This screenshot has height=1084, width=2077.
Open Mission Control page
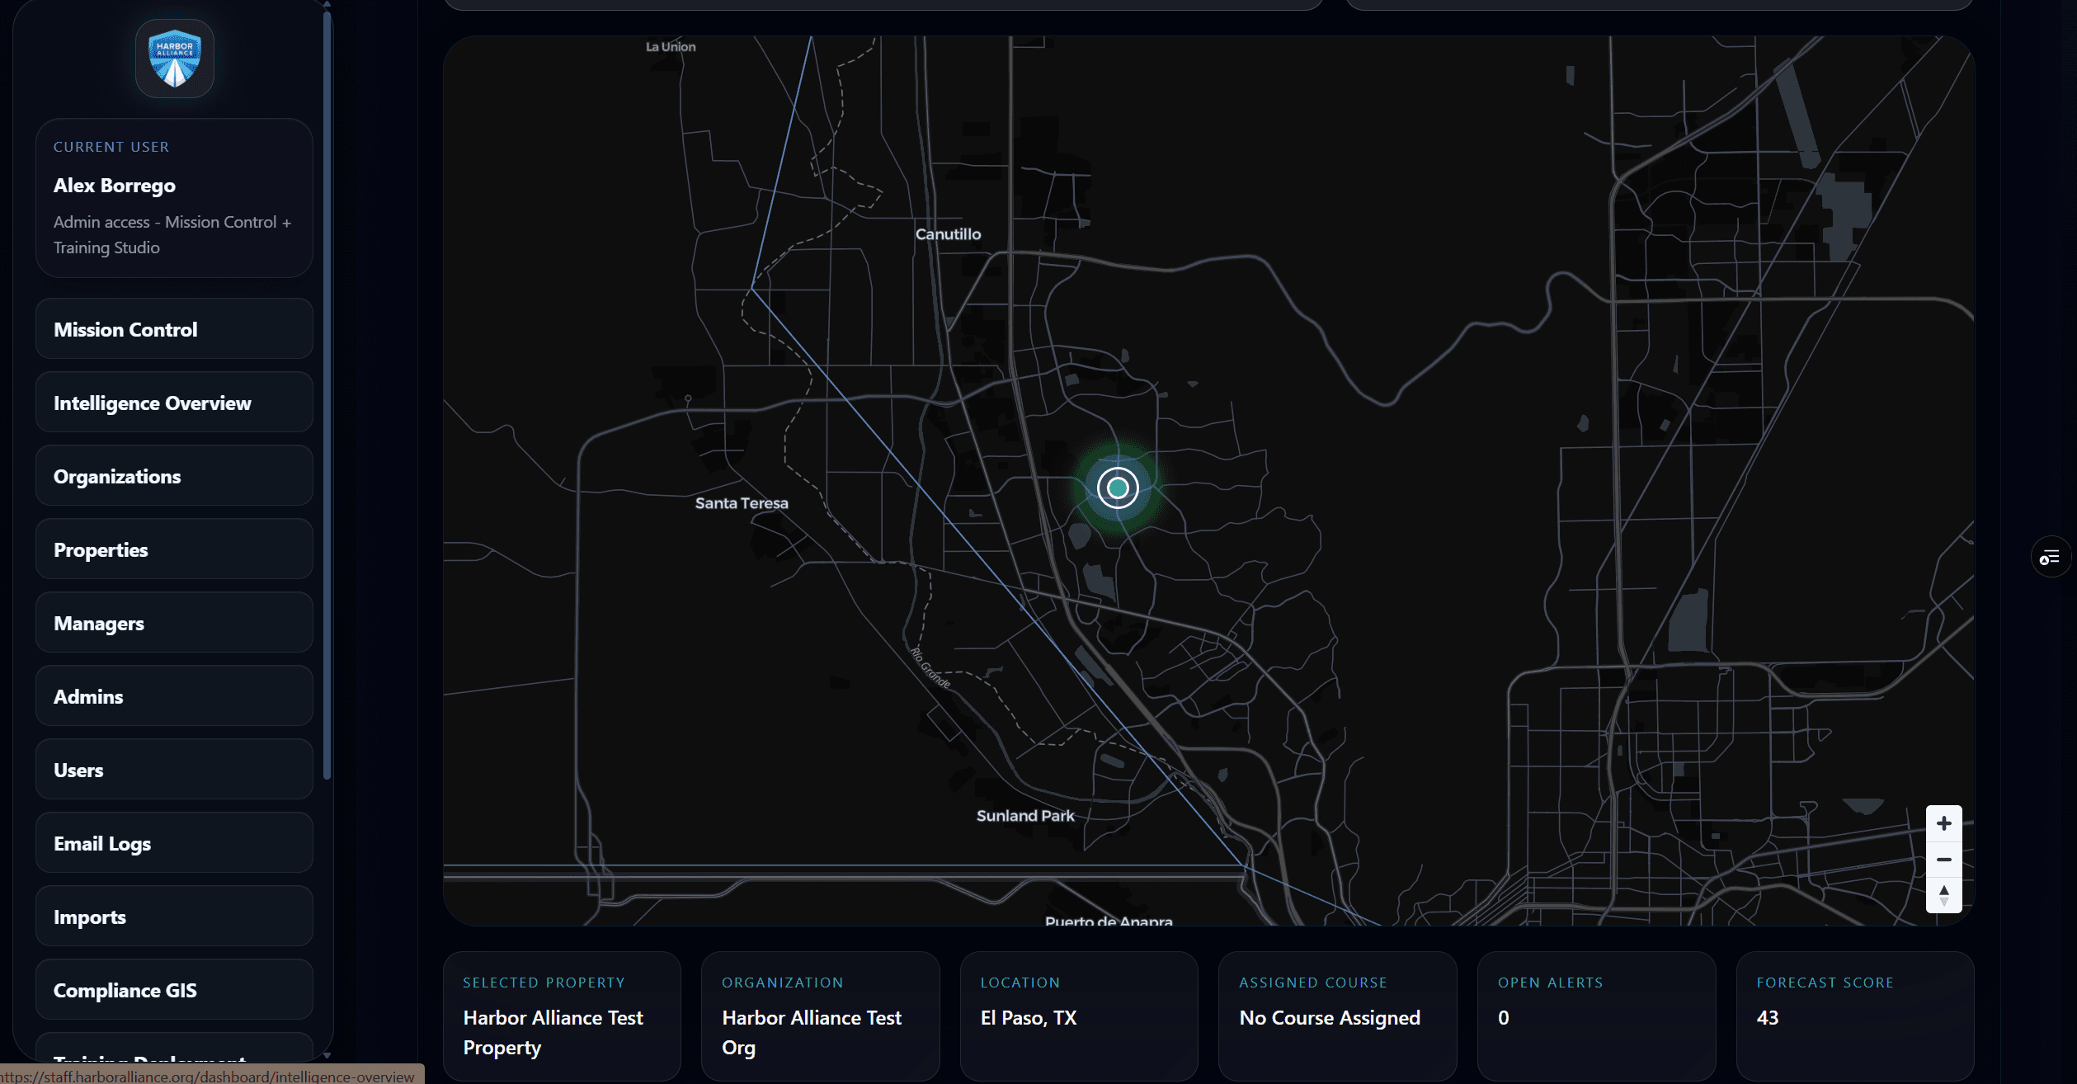(x=174, y=329)
